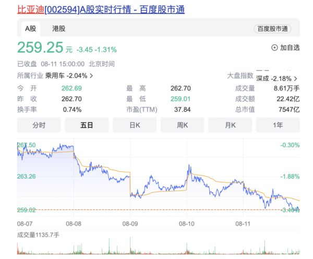Click the 08-10 date marker on chart
Screen dimensions: 313x259
coord(187,223)
